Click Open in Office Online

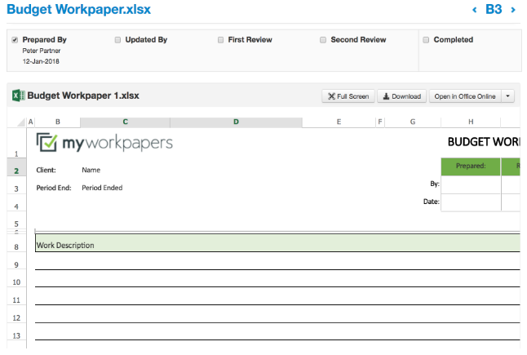pyautogui.click(x=464, y=96)
